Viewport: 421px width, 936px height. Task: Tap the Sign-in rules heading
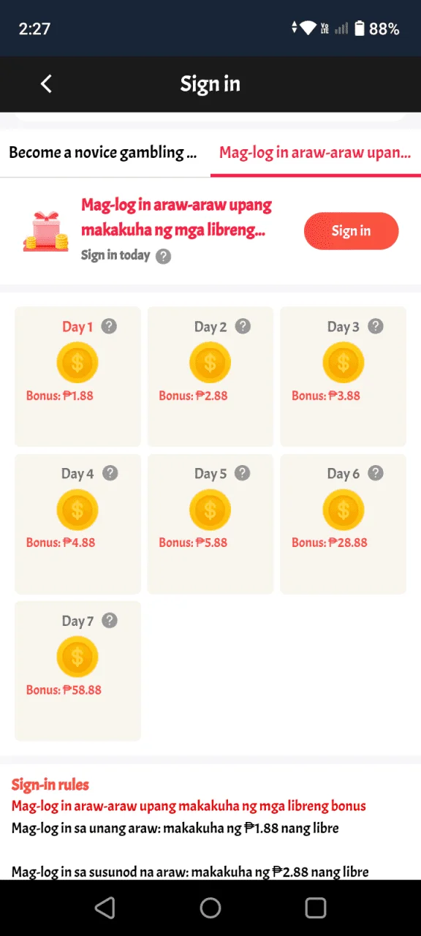(x=50, y=785)
